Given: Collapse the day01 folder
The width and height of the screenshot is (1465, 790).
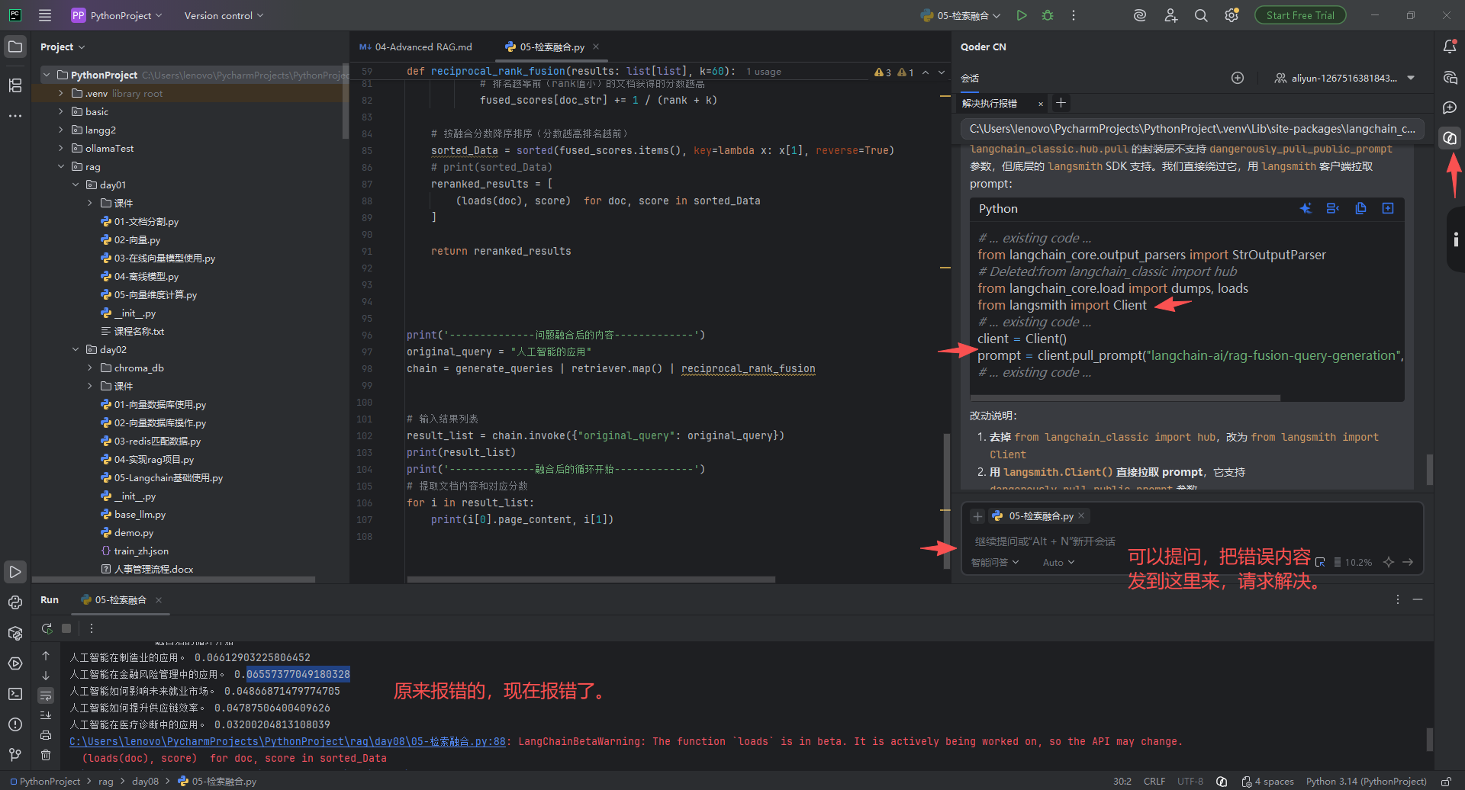Looking at the screenshot, I should click(x=76, y=185).
